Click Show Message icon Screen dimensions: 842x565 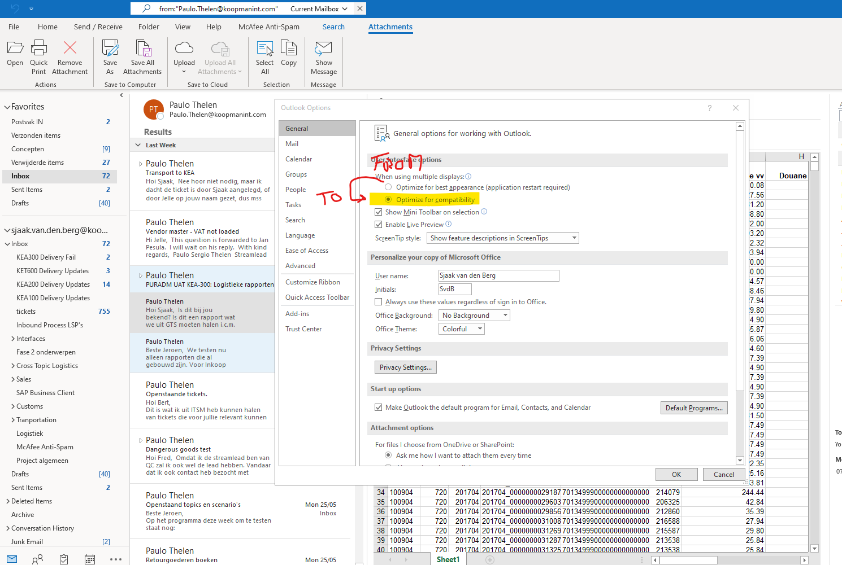[324, 48]
